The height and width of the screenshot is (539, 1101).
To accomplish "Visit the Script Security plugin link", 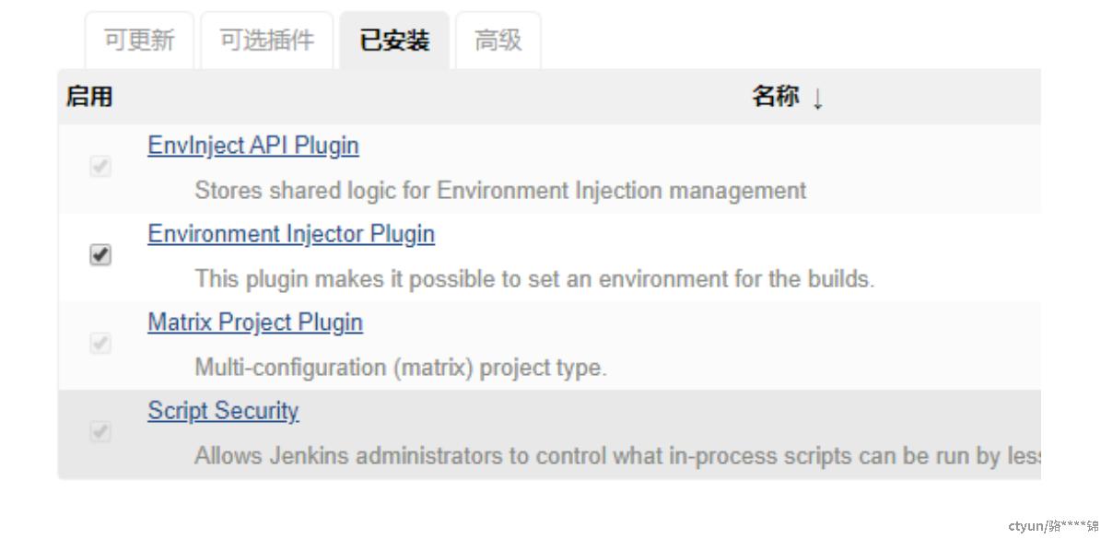I will coord(223,411).
